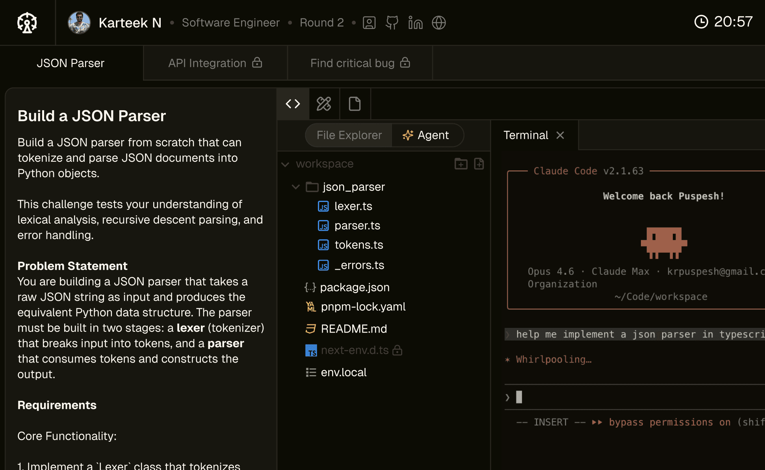
Task: Open the website globe icon
Action: coord(438,22)
